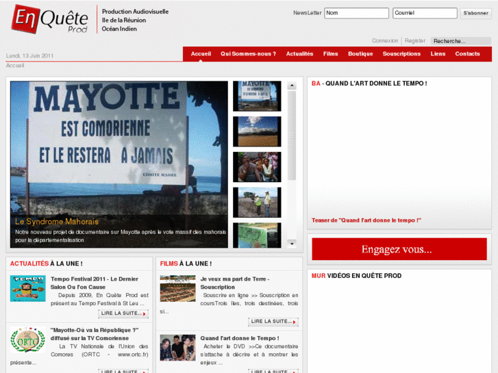498x373 pixels.
Task: Click the BA - Quand l'art donne le tempo heading
Action: pyautogui.click(x=369, y=83)
